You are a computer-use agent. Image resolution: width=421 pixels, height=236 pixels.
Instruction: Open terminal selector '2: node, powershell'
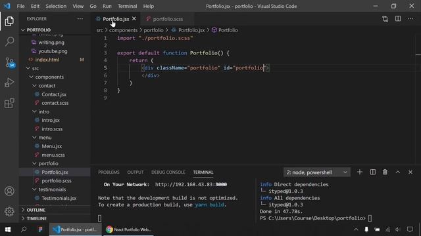tap(317, 172)
